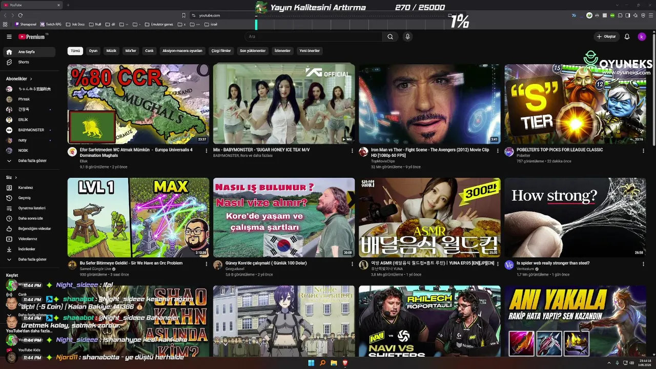
Task: Open the notifications bell
Action: (627, 37)
